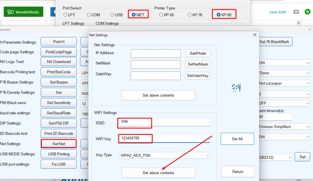
Task: Click the laptop icon beside Save draft
Action: [296, 12]
